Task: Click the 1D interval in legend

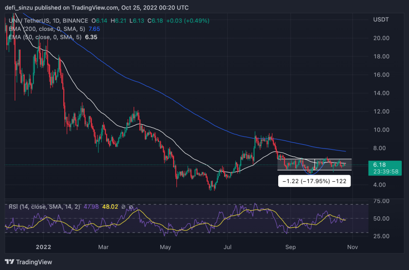Action: (x=56, y=20)
